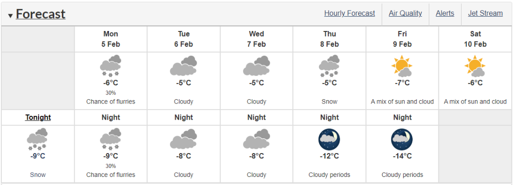Select the Sat 10 Feb column header
Screen dimensions: 514x185
tap(475, 39)
